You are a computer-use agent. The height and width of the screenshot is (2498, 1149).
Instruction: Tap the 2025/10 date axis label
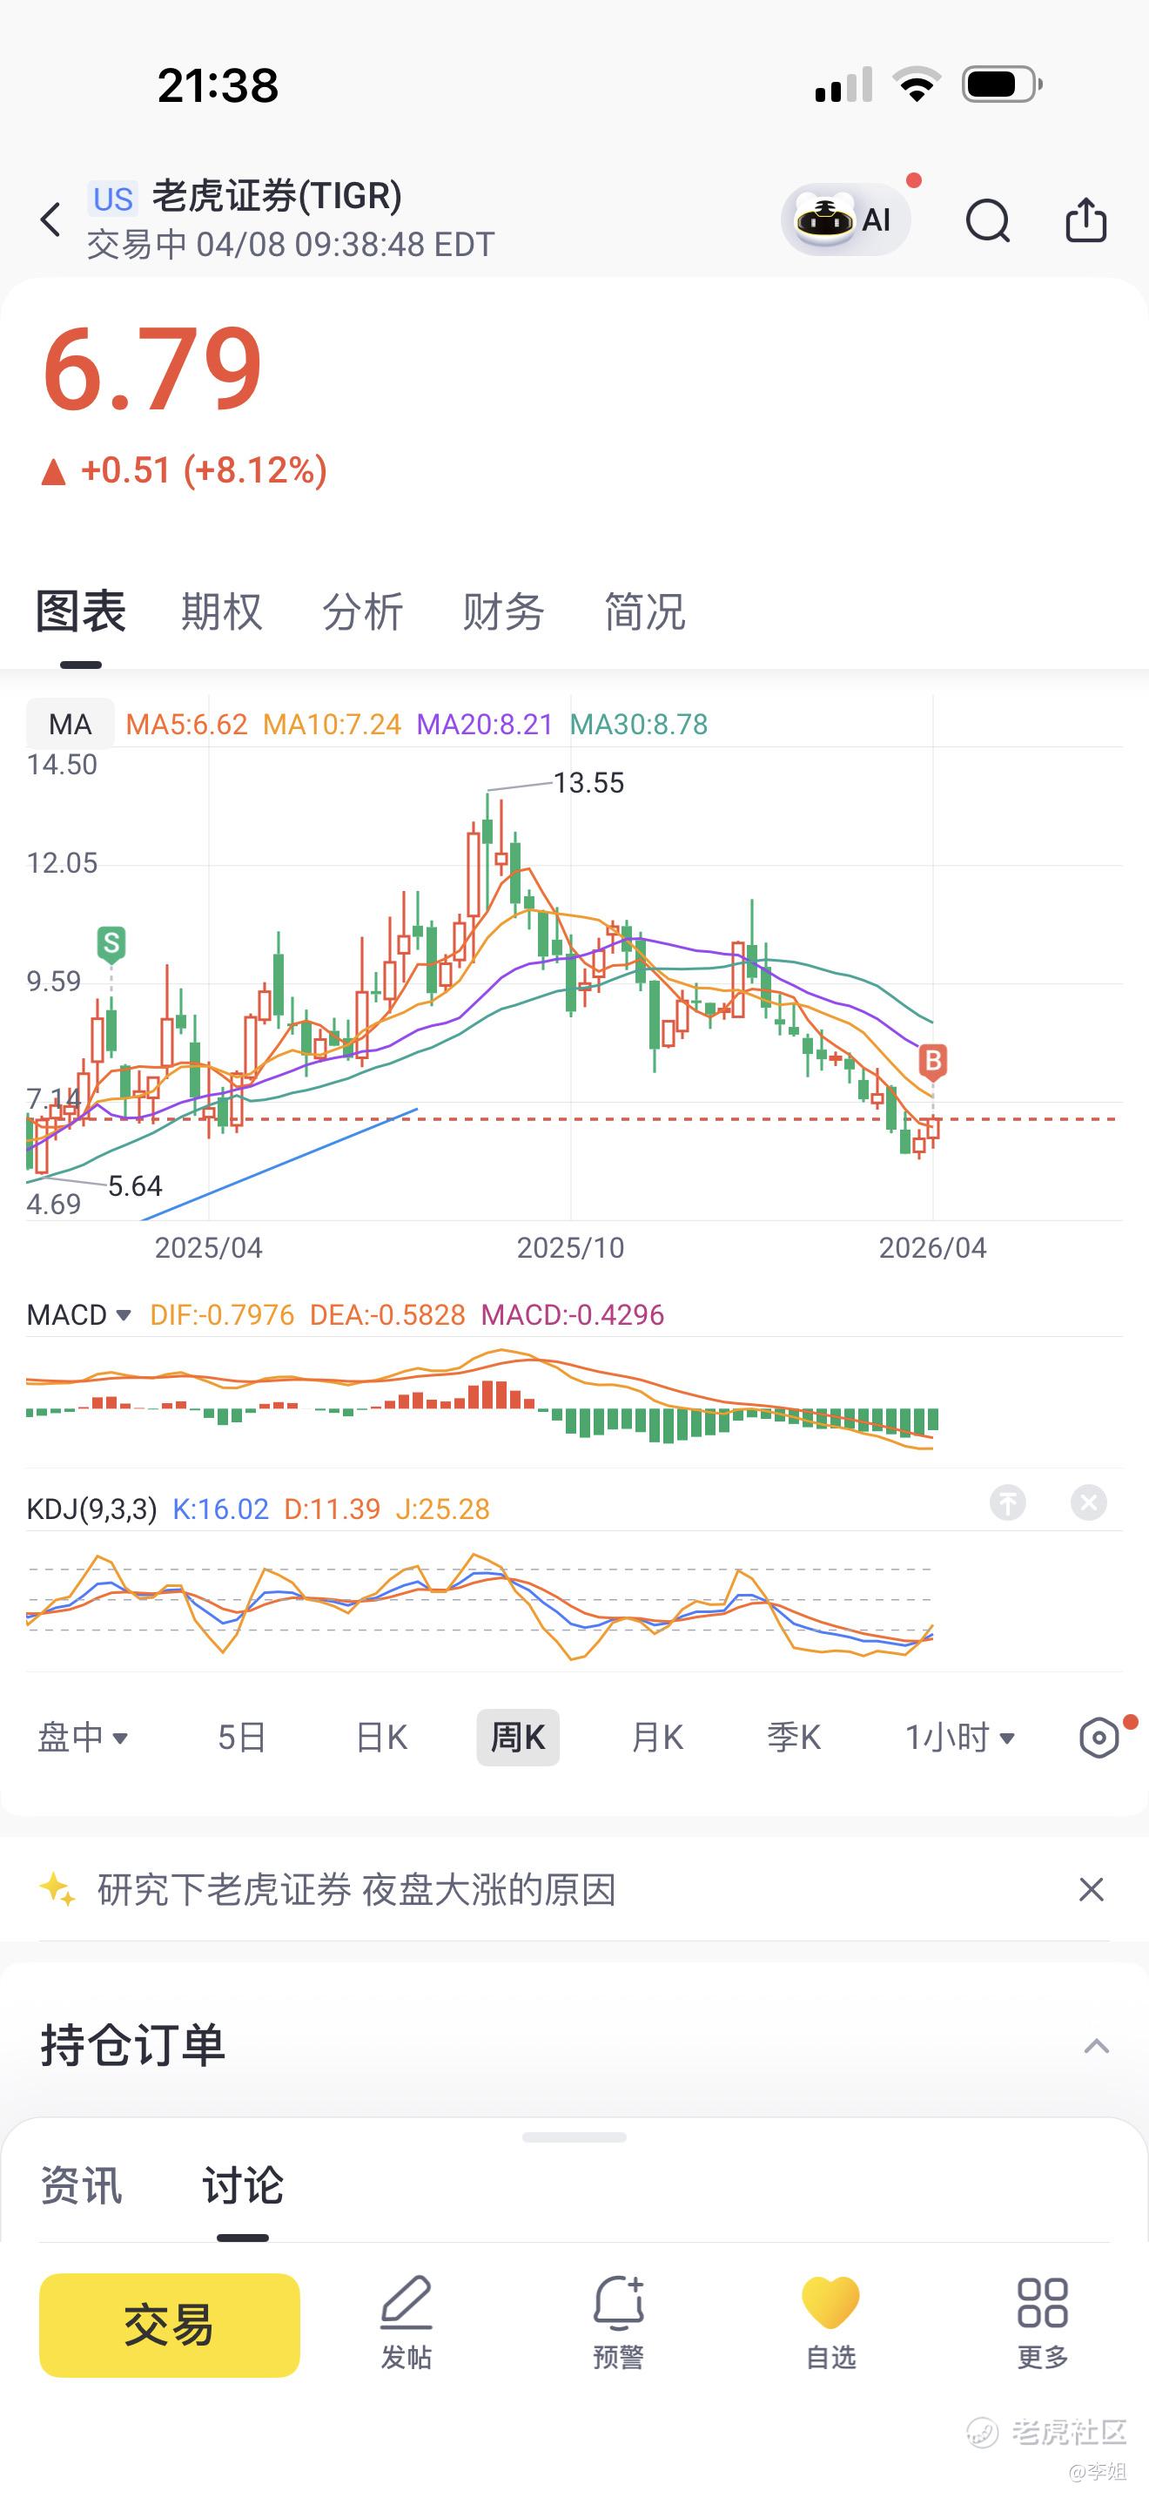pos(571,1247)
